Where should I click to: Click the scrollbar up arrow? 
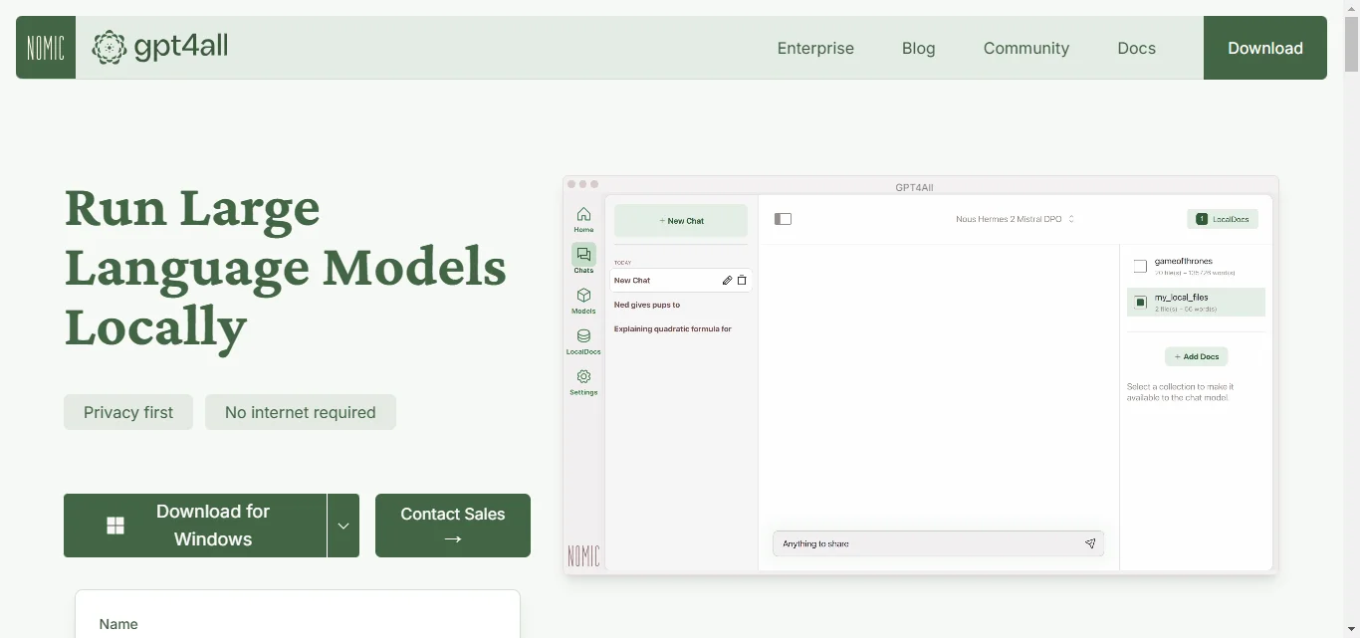pyautogui.click(x=1351, y=7)
